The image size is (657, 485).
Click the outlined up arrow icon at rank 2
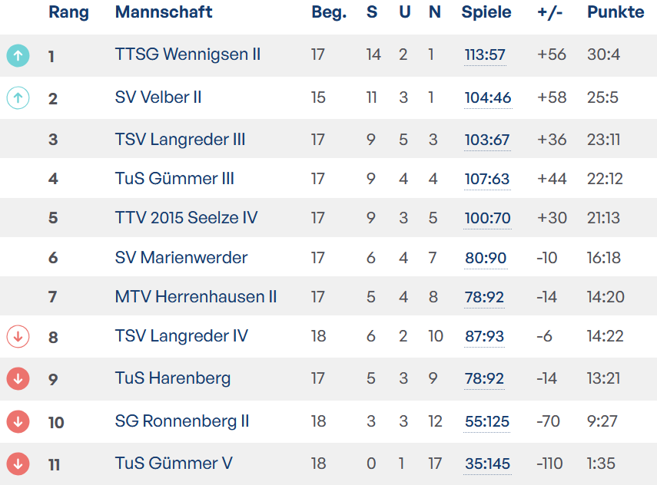tap(18, 97)
